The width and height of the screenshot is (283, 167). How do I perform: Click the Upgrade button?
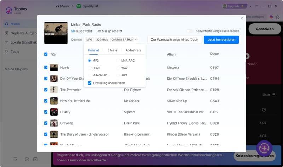pyautogui.click(x=234, y=6)
